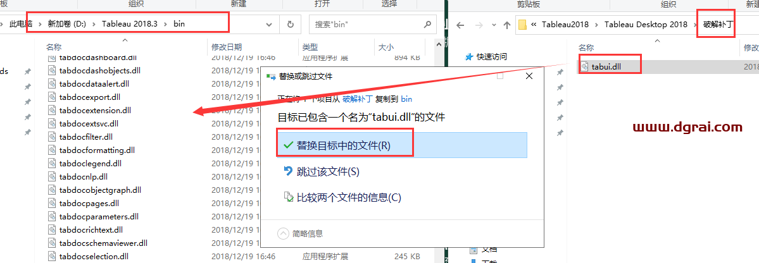Click folder icon in right address bar

tap(522, 25)
